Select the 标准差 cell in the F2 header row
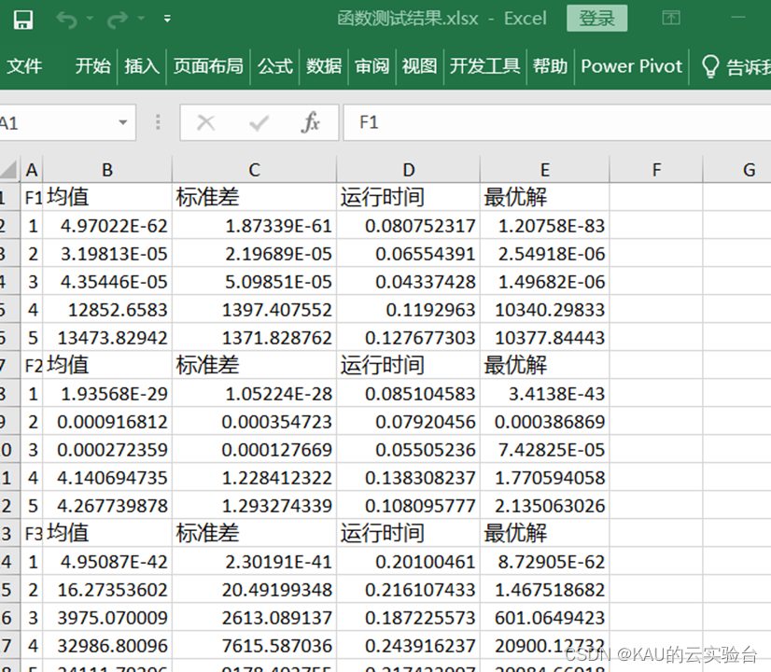 (x=254, y=365)
